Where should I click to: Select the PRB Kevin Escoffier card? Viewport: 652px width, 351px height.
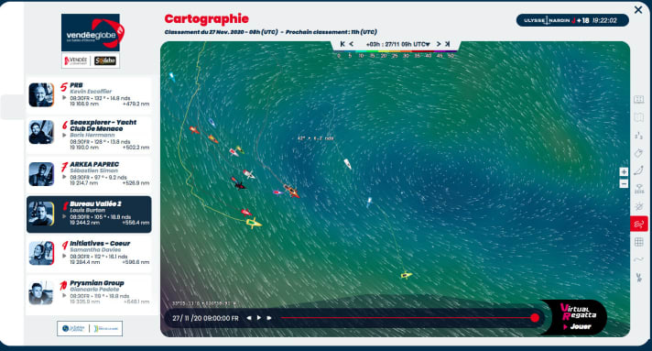coord(89,95)
